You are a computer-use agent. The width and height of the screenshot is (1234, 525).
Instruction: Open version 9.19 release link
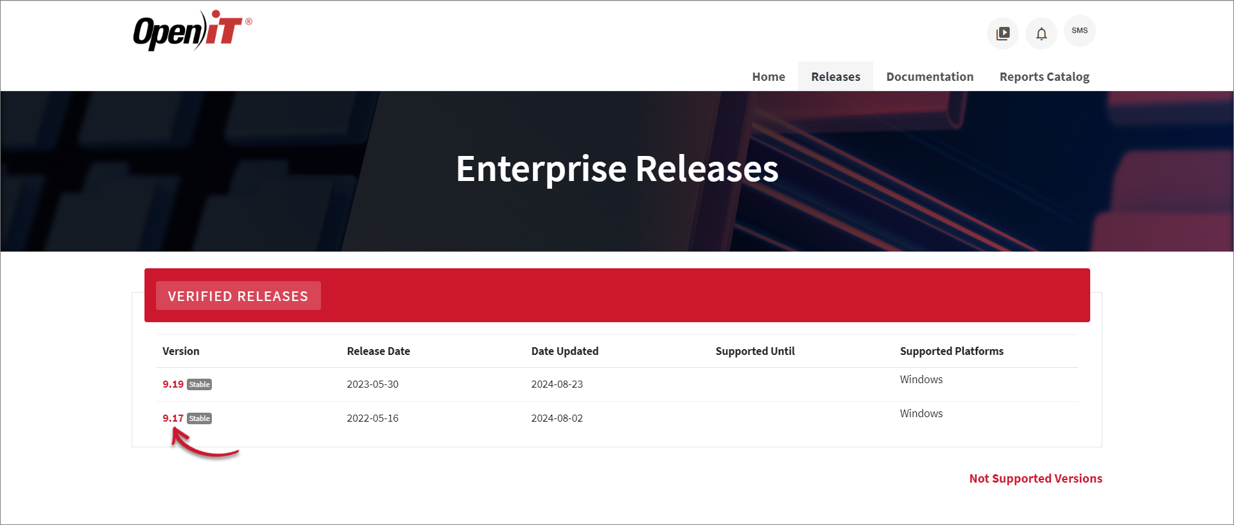pos(173,384)
